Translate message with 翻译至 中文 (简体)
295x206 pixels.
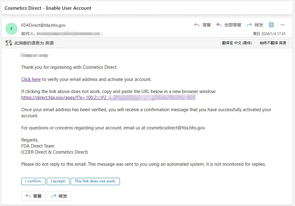237,43
